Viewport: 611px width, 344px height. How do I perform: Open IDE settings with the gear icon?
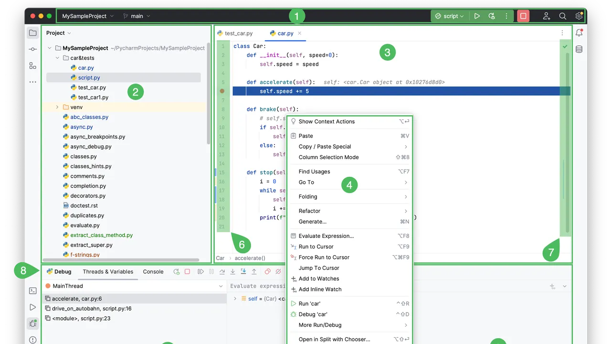click(x=579, y=16)
